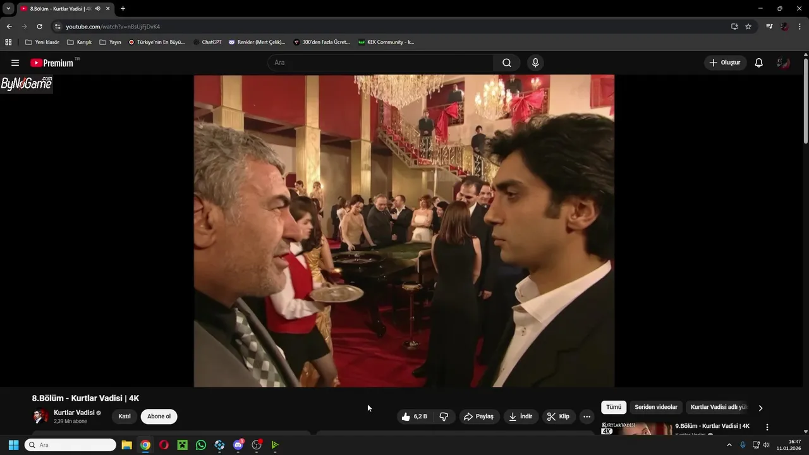Reload the page in Chrome
The width and height of the screenshot is (809, 455).
coord(39,27)
